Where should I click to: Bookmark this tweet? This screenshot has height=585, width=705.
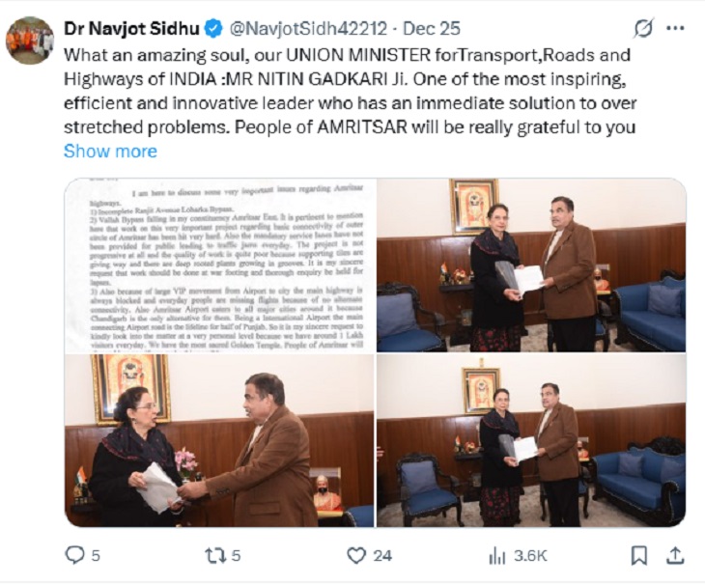[x=638, y=555]
